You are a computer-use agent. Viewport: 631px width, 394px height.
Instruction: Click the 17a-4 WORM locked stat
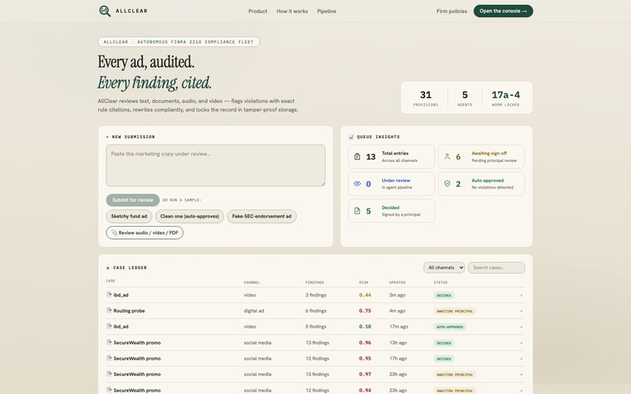506,98
